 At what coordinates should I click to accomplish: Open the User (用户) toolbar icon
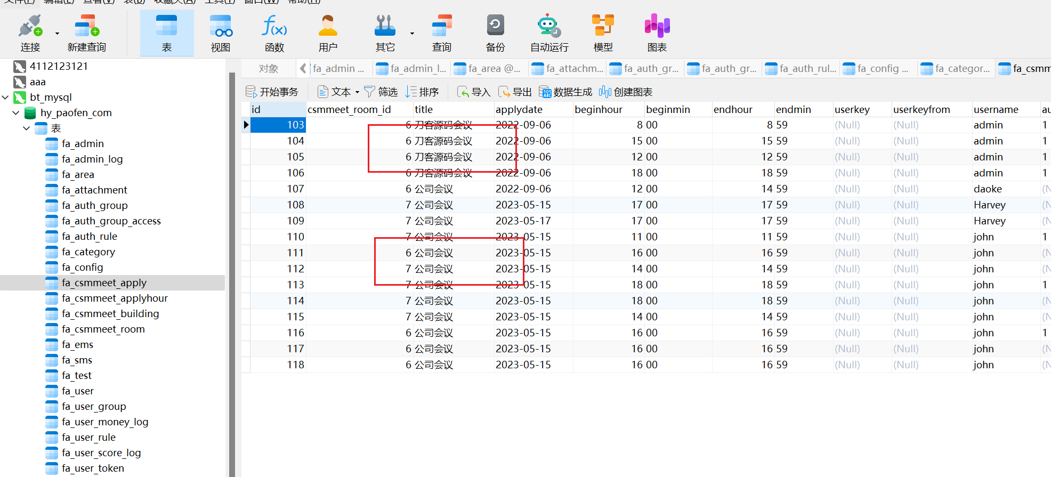click(328, 27)
